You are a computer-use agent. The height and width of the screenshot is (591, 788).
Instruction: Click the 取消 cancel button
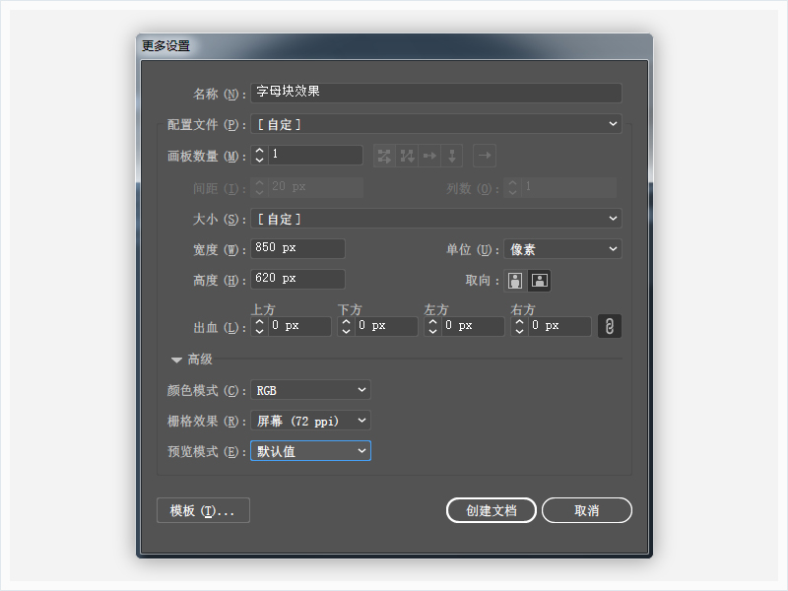(586, 511)
